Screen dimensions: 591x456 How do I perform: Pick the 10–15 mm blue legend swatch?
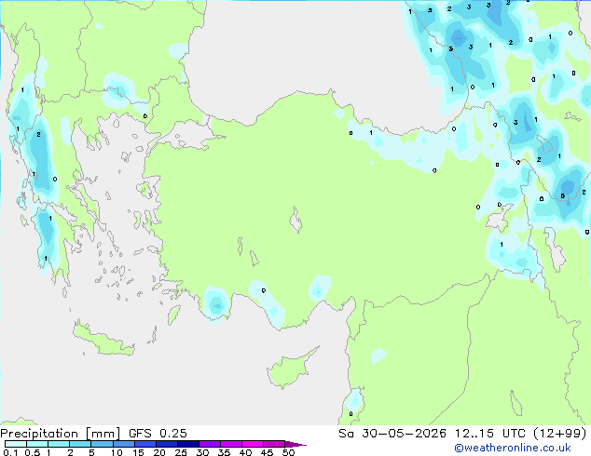click(x=124, y=444)
